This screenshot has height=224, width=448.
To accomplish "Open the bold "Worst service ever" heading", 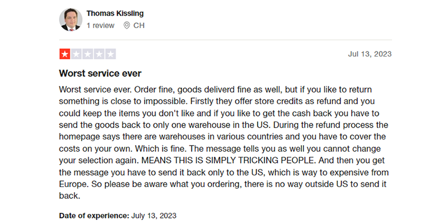I will [x=100, y=73].
